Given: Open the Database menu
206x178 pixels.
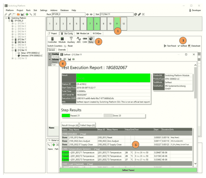Looking at the screenshot, I should coord(65,10).
